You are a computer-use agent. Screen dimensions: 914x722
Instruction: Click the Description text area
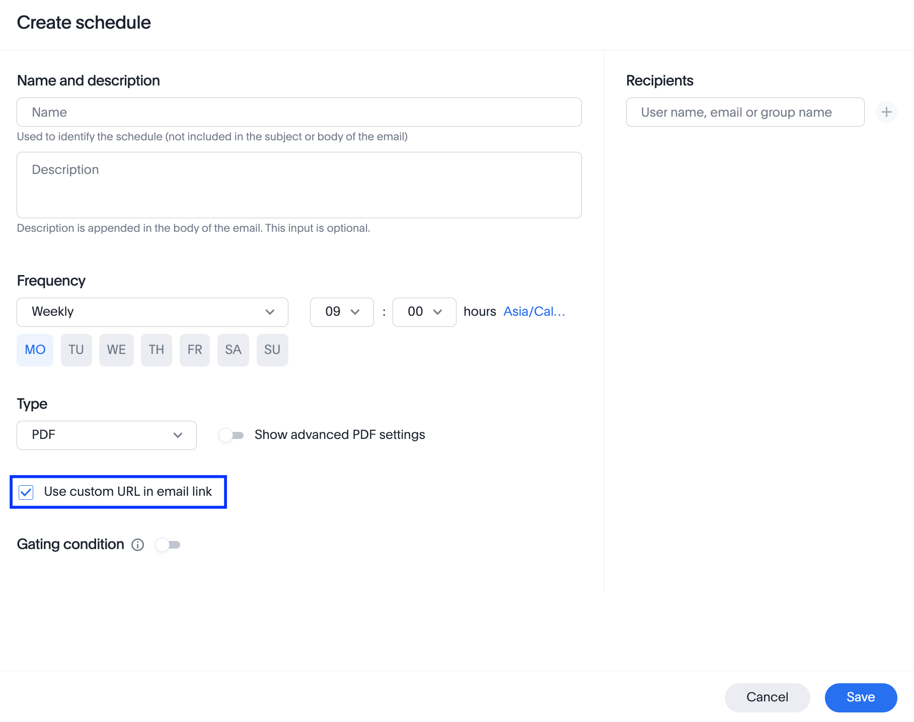click(299, 185)
